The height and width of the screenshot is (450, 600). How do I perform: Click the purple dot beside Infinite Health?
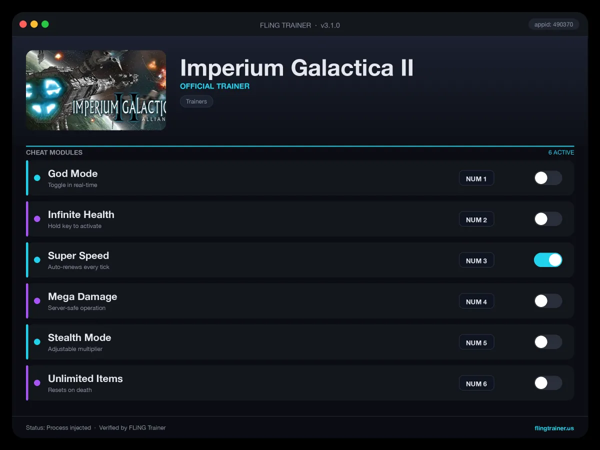(x=37, y=219)
